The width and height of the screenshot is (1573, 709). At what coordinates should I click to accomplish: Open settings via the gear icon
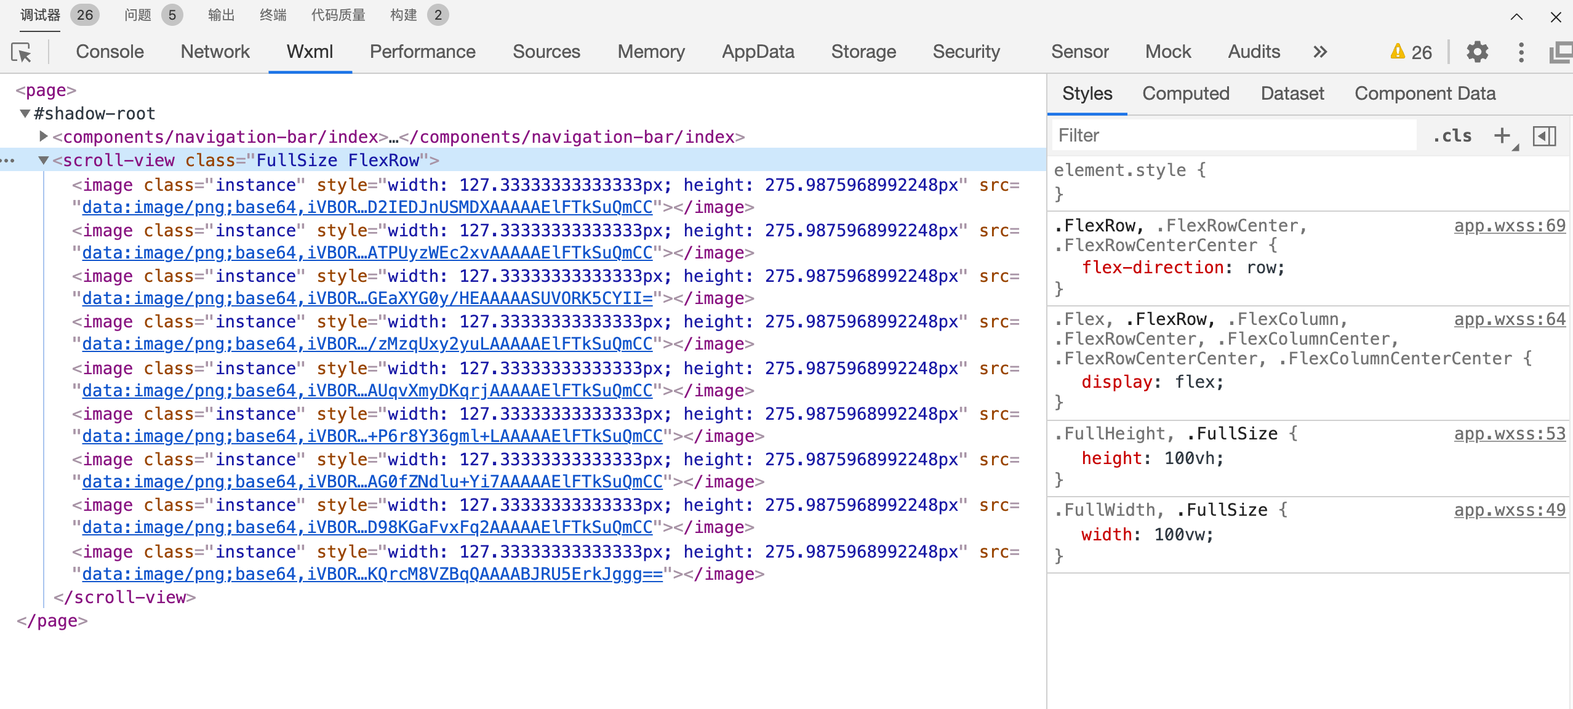(1477, 52)
